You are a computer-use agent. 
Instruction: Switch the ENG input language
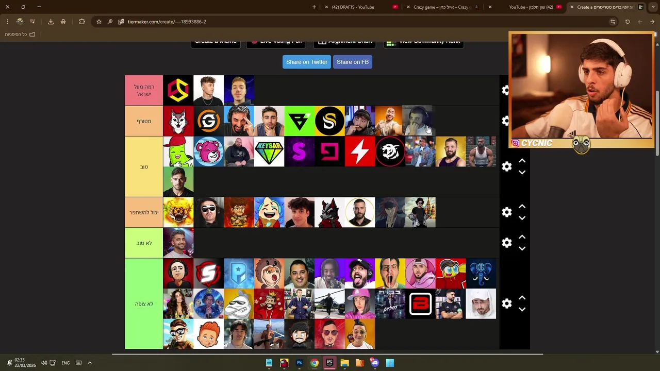click(x=65, y=363)
